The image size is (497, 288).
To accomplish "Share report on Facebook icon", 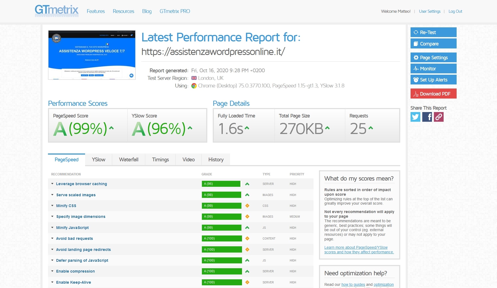I will pyautogui.click(x=427, y=117).
